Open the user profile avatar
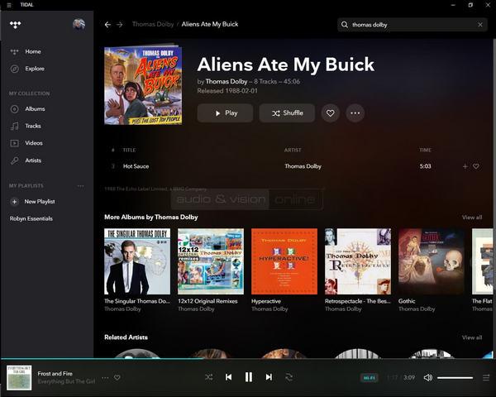The width and height of the screenshot is (496, 397). coord(79,25)
